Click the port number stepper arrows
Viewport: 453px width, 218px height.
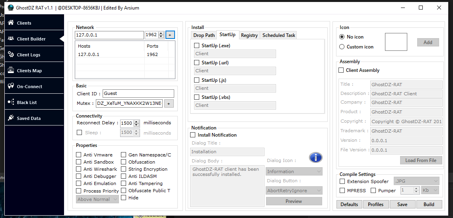[x=161, y=35]
